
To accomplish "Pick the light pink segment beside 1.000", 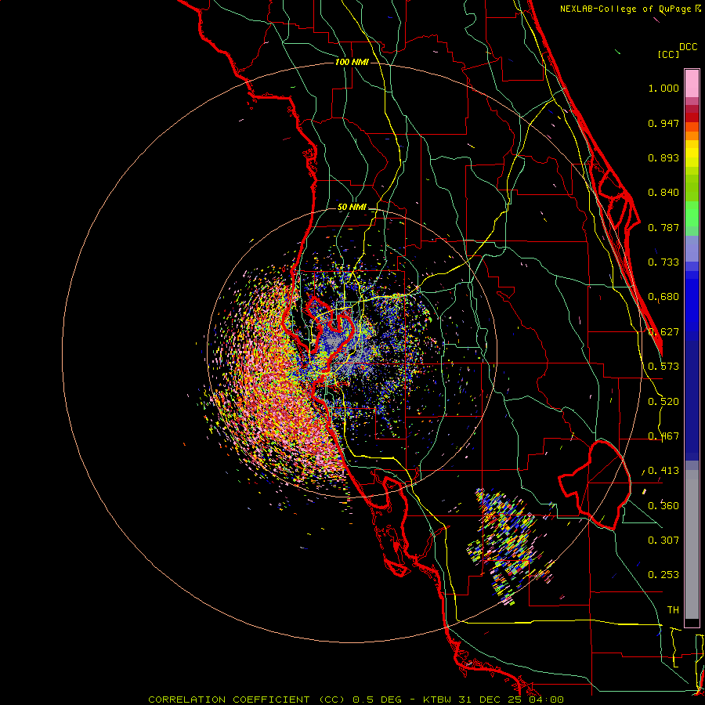I will [x=692, y=84].
